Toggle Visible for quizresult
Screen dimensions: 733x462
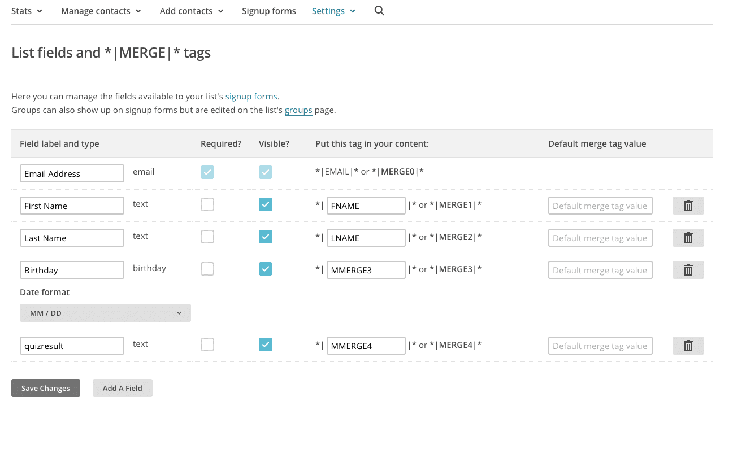(266, 345)
